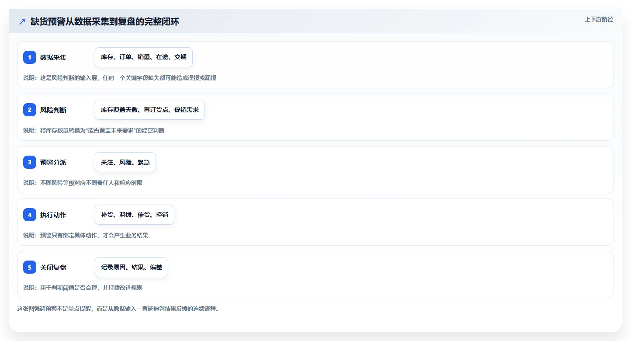Click the 预警分派 step label
Viewport: 631px width, 341px height.
point(53,162)
